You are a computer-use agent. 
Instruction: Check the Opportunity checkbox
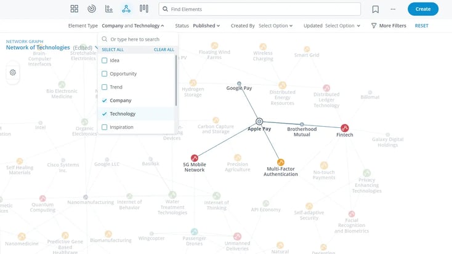(104, 74)
